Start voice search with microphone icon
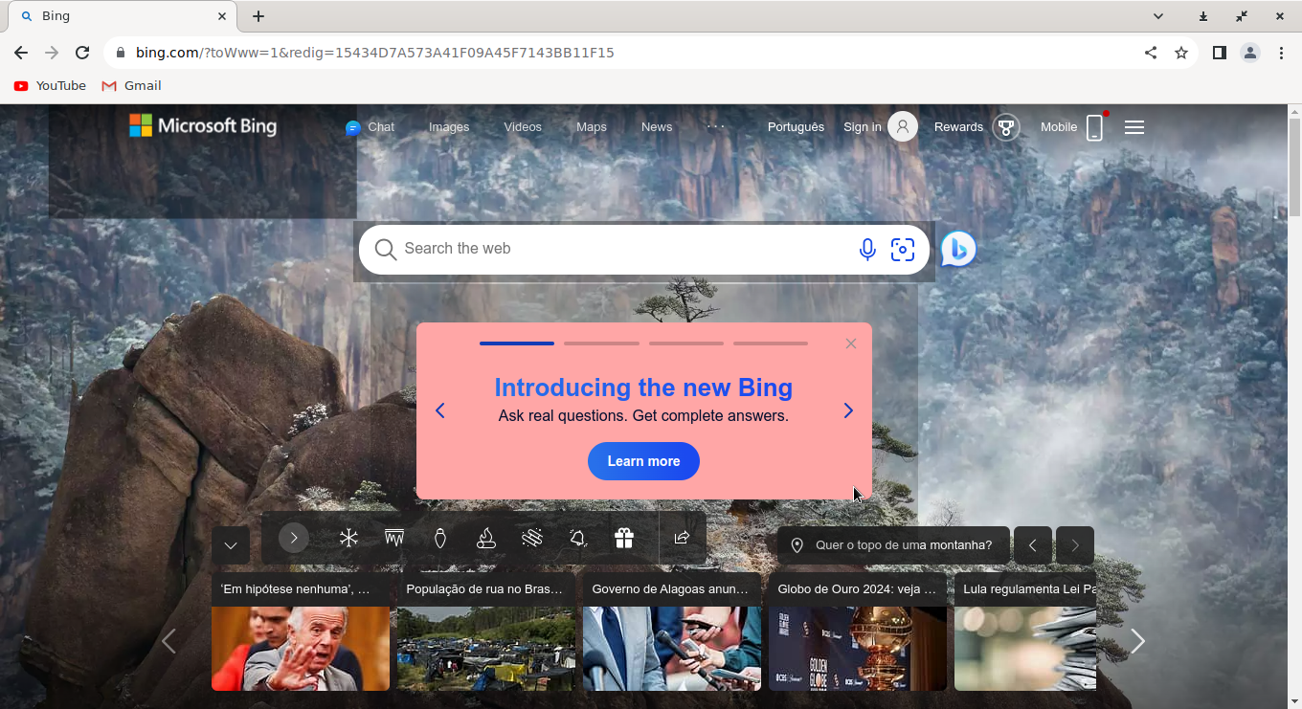Screen dimensions: 1302x709 (x=867, y=250)
